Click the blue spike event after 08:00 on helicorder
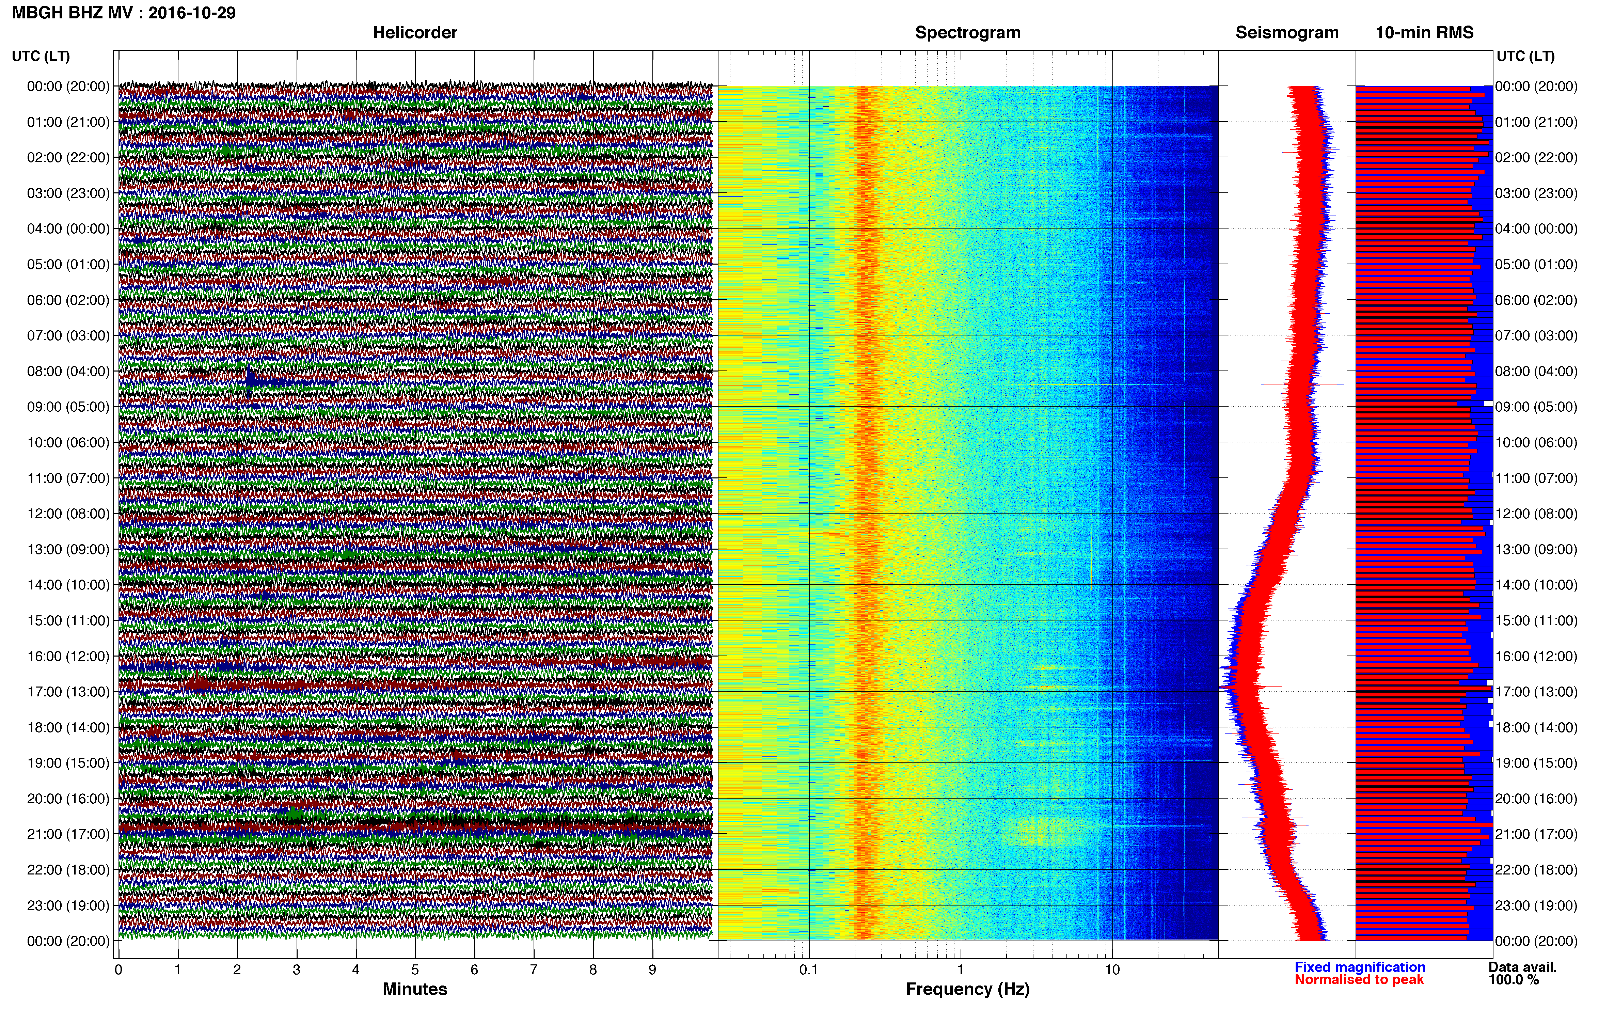The image size is (1614, 1009). click(250, 382)
